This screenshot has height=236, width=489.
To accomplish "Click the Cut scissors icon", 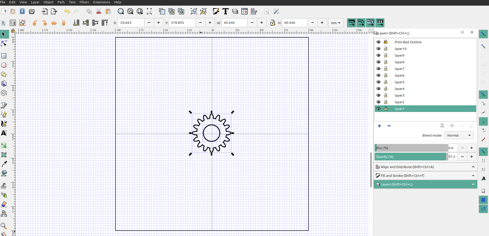I will (x=99, y=11).
